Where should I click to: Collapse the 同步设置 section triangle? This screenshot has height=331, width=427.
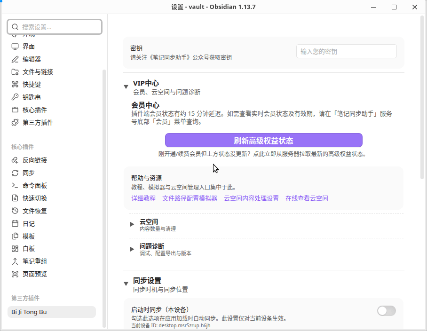tap(126, 284)
